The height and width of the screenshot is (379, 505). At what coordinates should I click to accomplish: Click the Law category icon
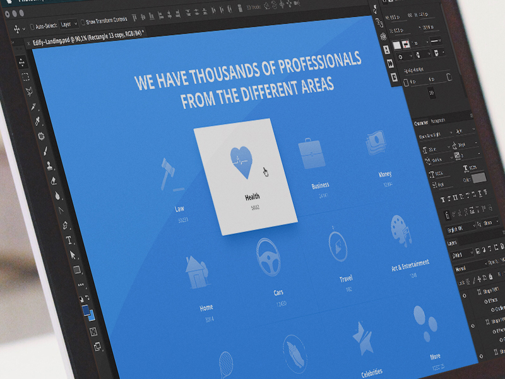pyautogui.click(x=171, y=175)
